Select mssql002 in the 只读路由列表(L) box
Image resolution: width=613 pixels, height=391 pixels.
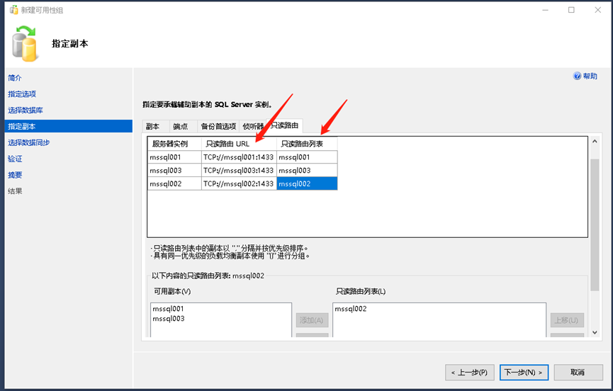pyautogui.click(x=351, y=309)
